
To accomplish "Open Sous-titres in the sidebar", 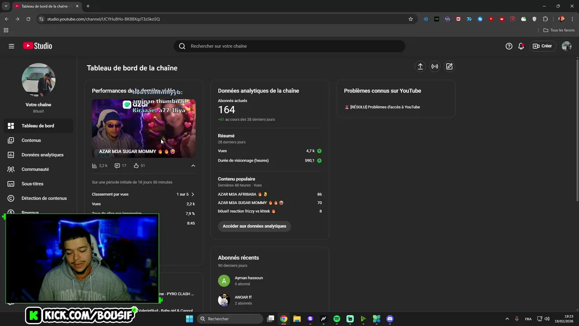I will pyautogui.click(x=38, y=184).
